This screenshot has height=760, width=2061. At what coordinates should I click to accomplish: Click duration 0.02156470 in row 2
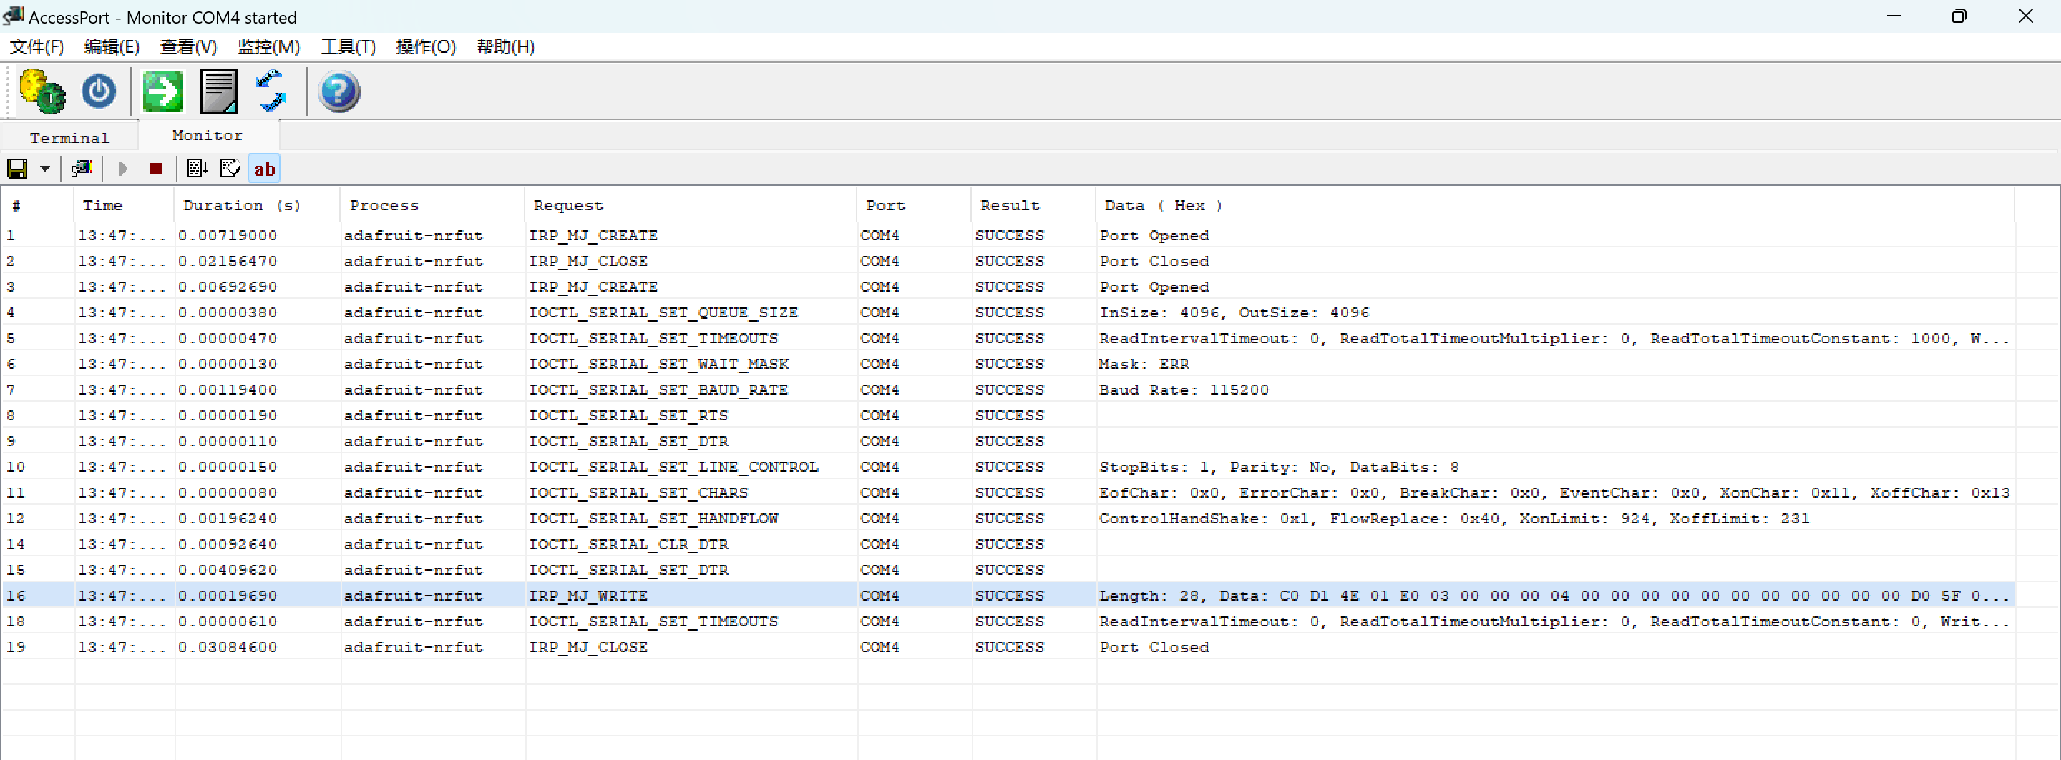coord(228,262)
